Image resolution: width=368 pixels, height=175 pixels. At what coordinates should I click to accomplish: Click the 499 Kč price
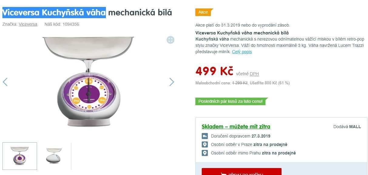pyautogui.click(x=214, y=71)
